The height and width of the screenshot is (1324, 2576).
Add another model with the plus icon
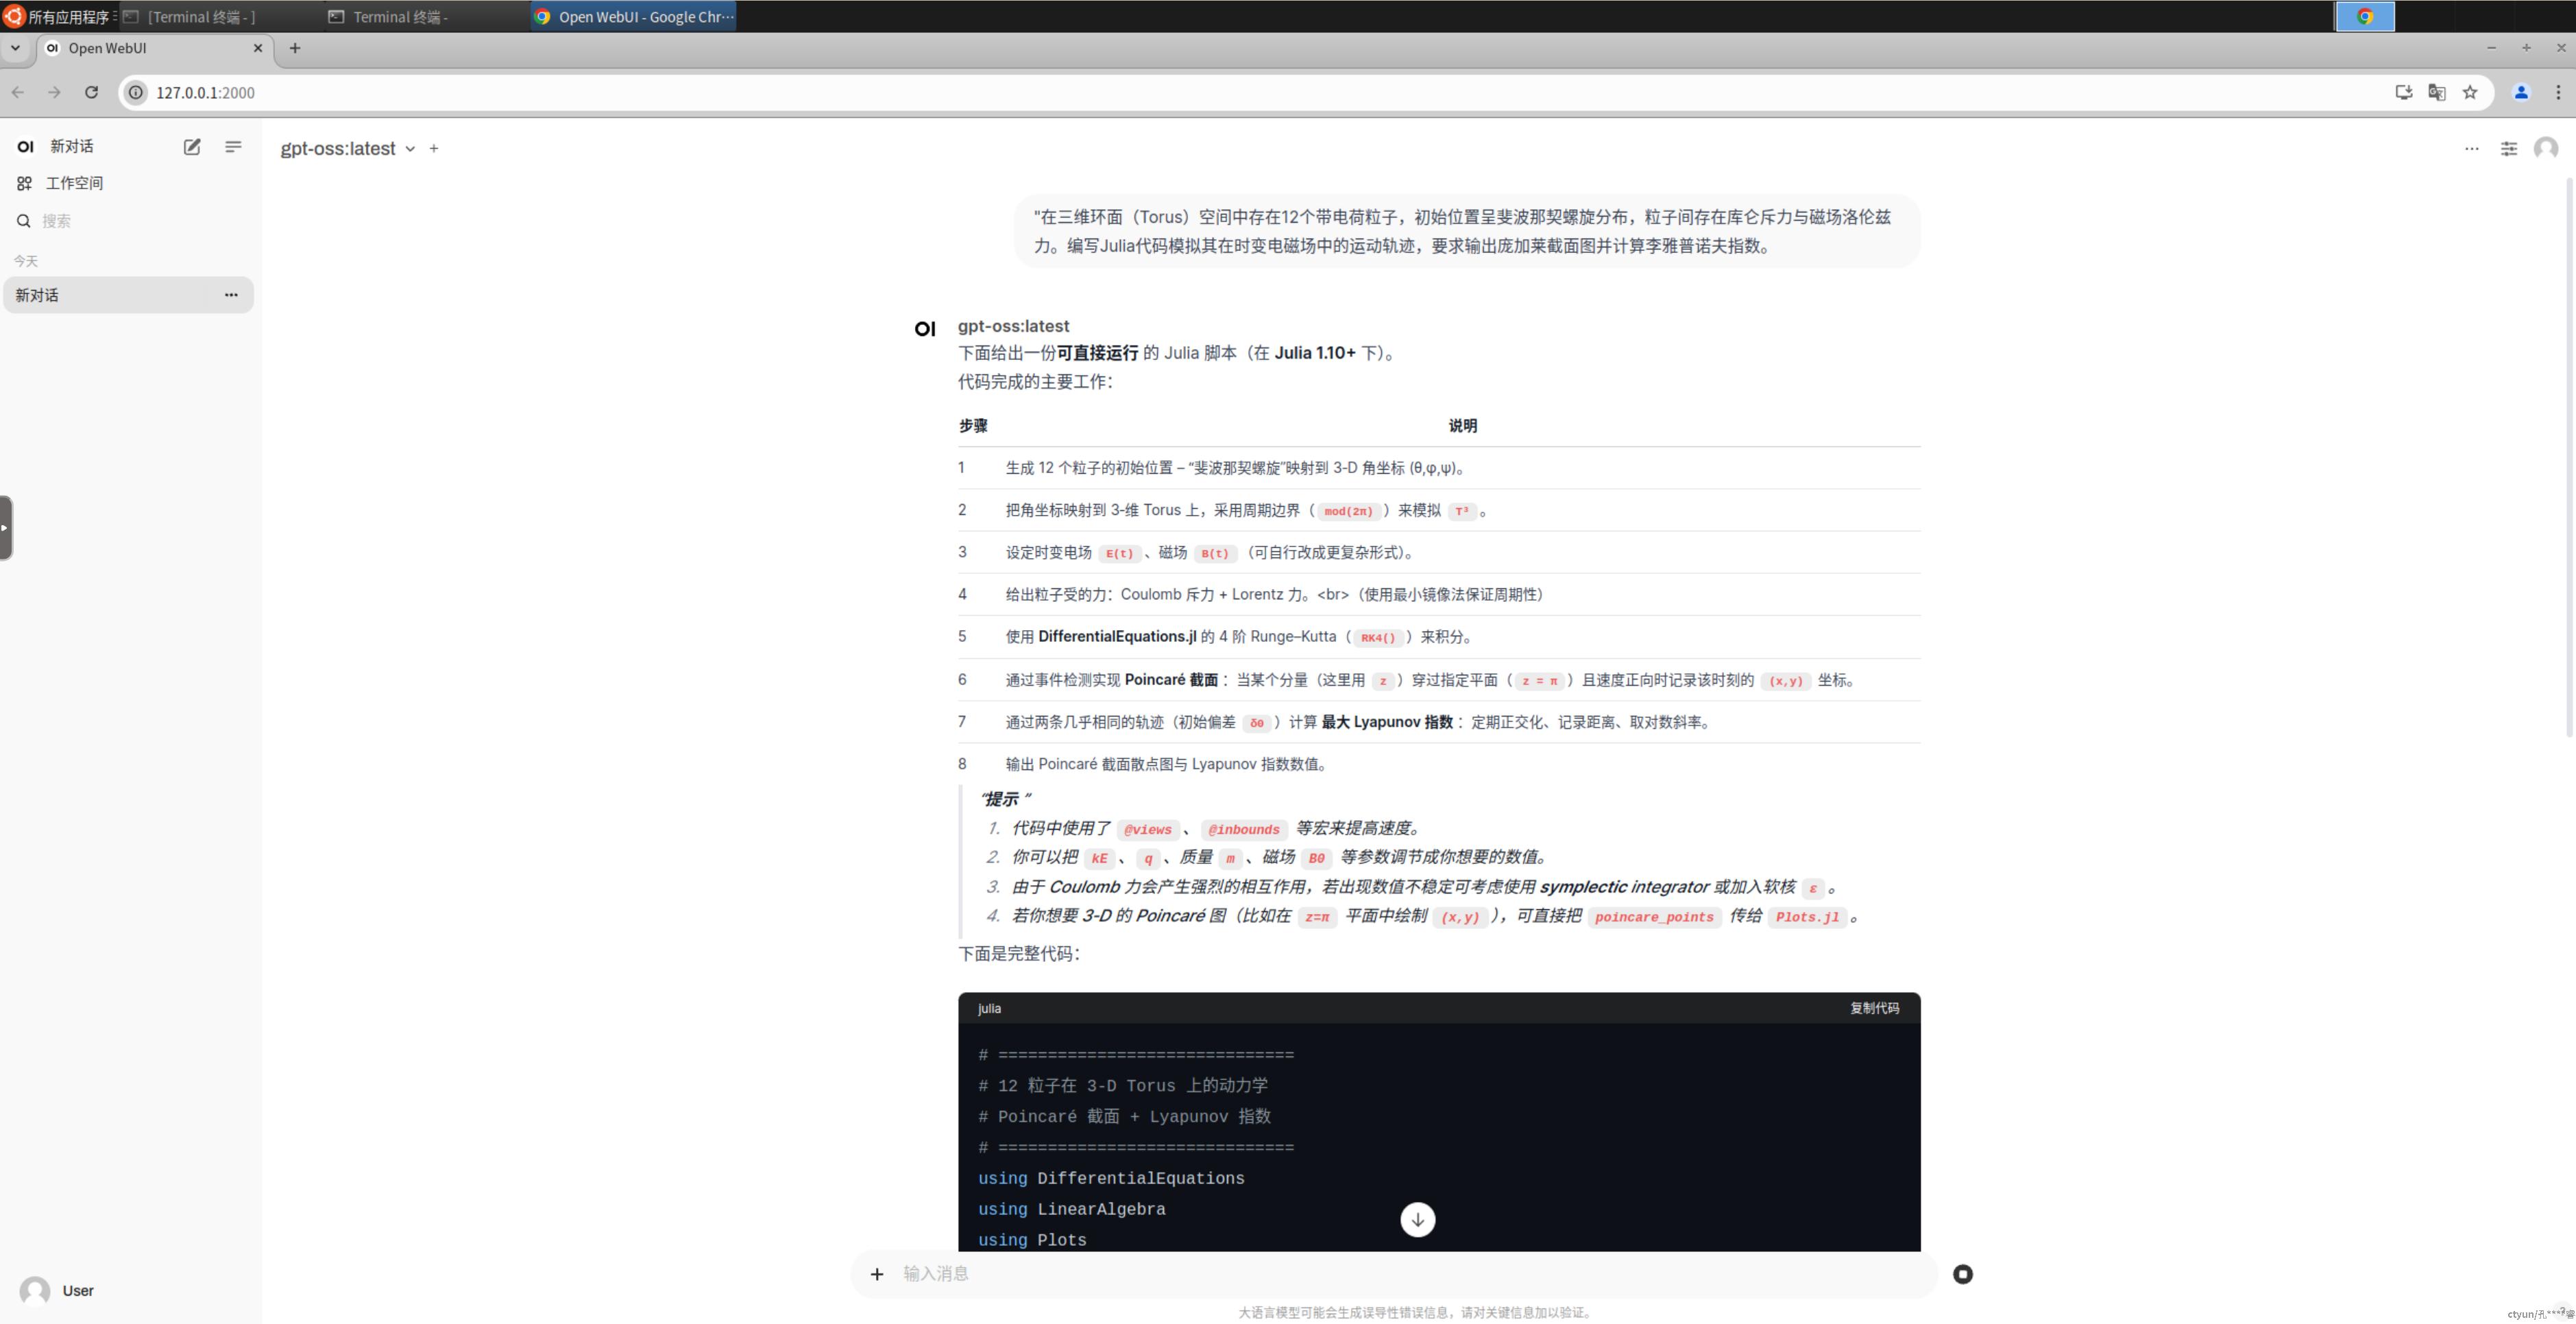(x=434, y=148)
